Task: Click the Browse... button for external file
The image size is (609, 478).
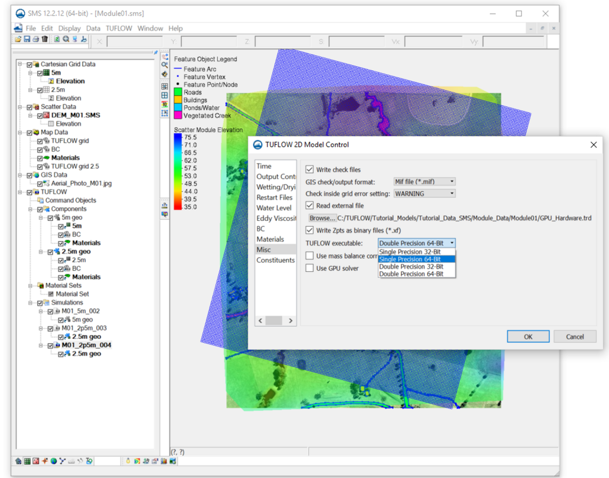Action: point(322,218)
